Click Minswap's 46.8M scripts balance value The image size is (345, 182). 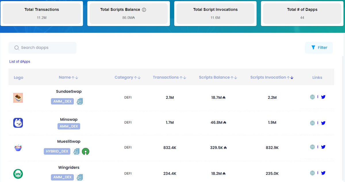click(218, 123)
